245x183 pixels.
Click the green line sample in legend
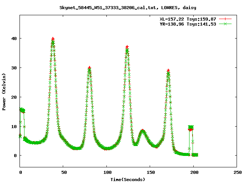point(225,24)
